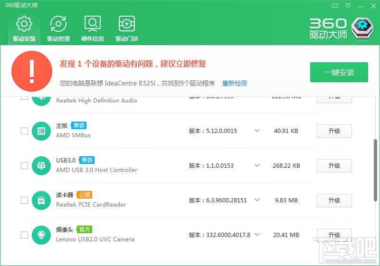Click the vertical scrollbar thumb
The height and width of the screenshot is (266, 380).
point(375,171)
